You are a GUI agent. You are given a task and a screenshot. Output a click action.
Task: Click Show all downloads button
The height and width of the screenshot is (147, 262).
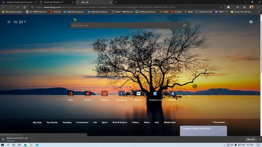coord(251,139)
